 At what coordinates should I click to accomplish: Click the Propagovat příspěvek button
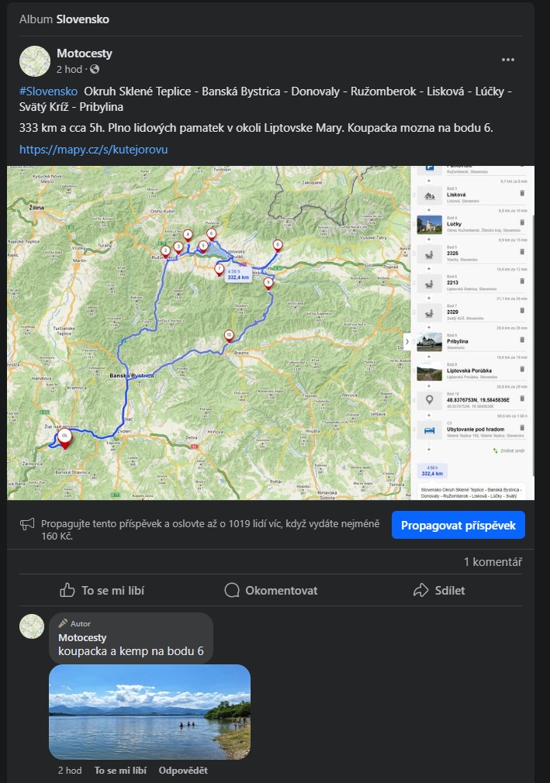[x=458, y=525]
